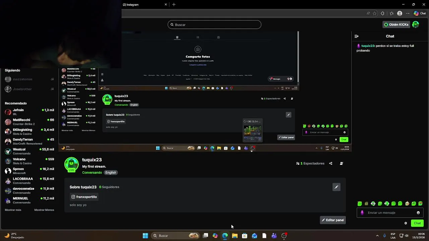Open the Westcol recommended channel
The height and width of the screenshot is (241, 429).
click(x=29, y=151)
